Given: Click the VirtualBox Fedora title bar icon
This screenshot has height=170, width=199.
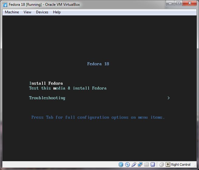Looking at the screenshot, I should (5, 5).
